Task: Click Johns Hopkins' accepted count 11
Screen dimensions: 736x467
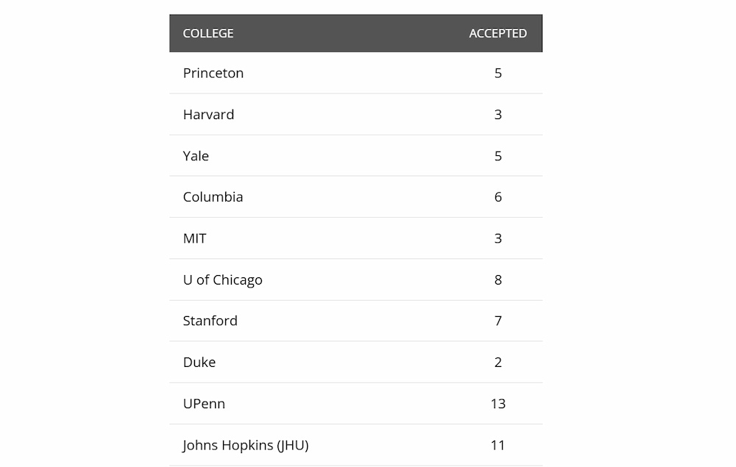Action: tap(498, 445)
